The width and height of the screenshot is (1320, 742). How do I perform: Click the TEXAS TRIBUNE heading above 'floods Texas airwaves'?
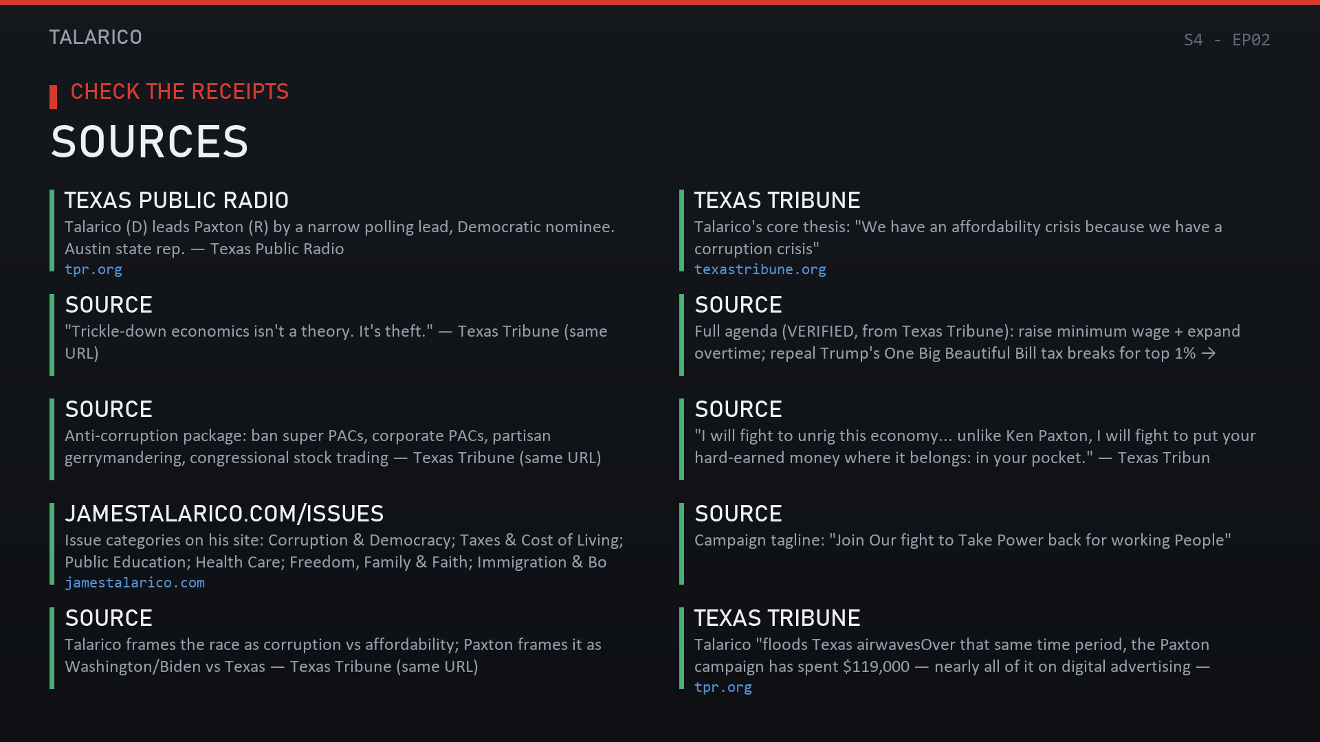click(x=777, y=618)
